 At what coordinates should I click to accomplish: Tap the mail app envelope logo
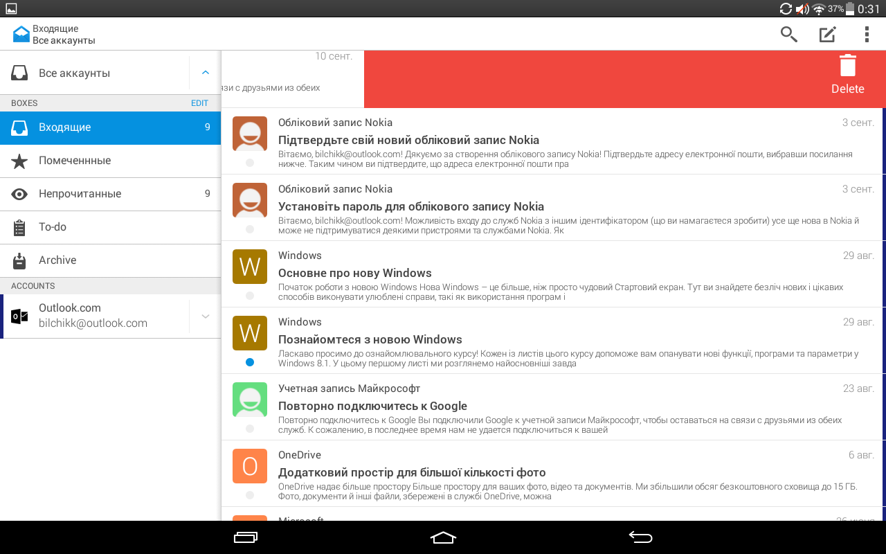pos(21,34)
